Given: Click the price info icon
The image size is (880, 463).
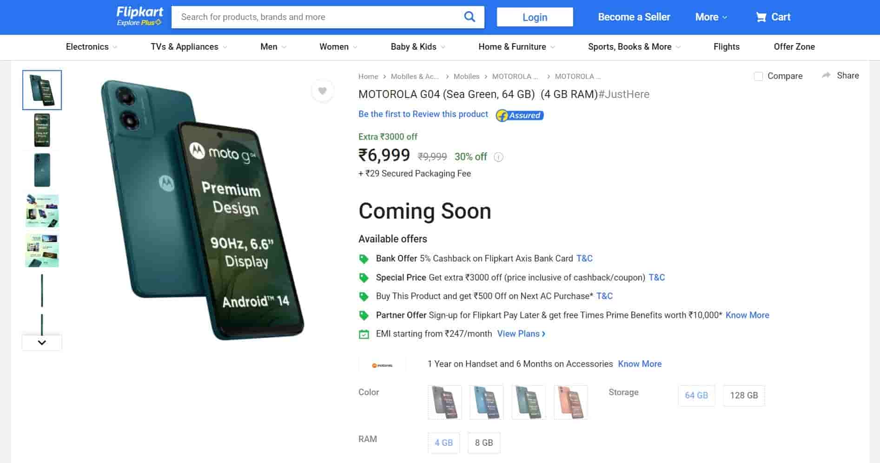Looking at the screenshot, I should (x=498, y=157).
